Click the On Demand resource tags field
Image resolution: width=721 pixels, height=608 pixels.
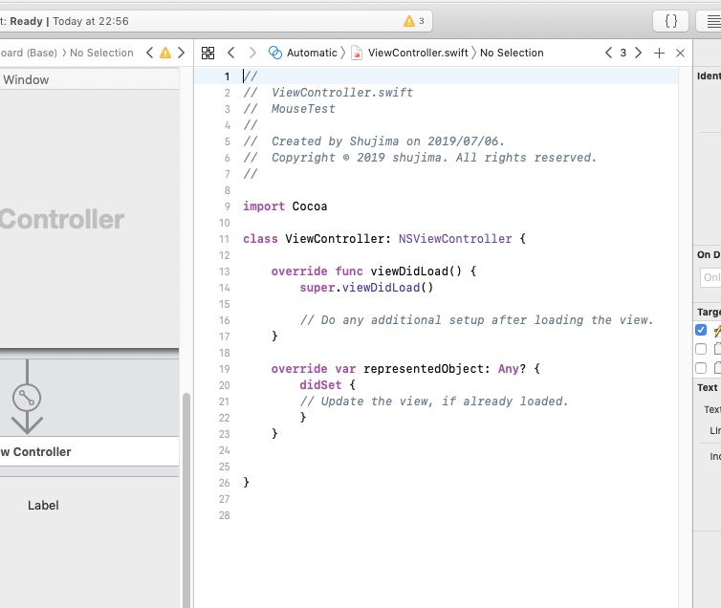tap(710, 277)
